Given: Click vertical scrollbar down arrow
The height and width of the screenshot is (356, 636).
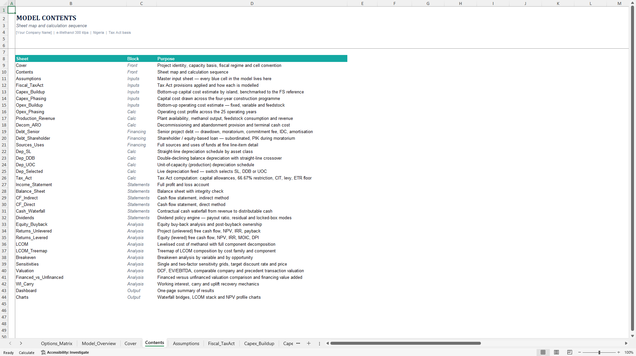Looking at the screenshot, I should pos(632,336).
